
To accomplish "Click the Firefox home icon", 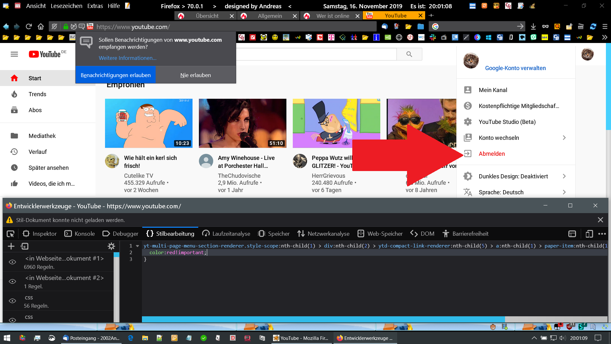I will coord(41,26).
